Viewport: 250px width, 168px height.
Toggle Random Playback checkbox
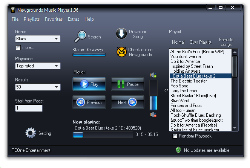175,136
